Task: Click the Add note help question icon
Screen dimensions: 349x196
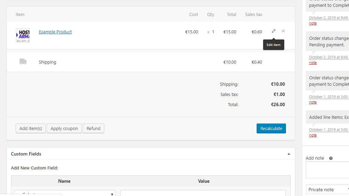Action: point(331,158)
